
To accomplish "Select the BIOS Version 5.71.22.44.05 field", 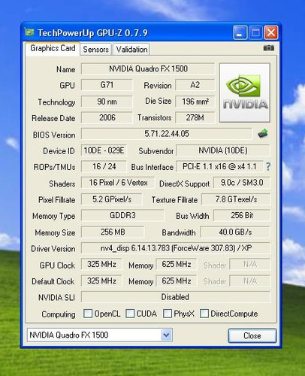I will pyautogui.click(x=167, y=134).
